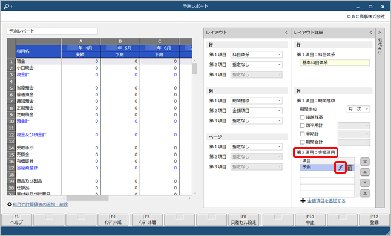The image size is (391, 236).
Task: Select column B header
Action: [120, 41]
